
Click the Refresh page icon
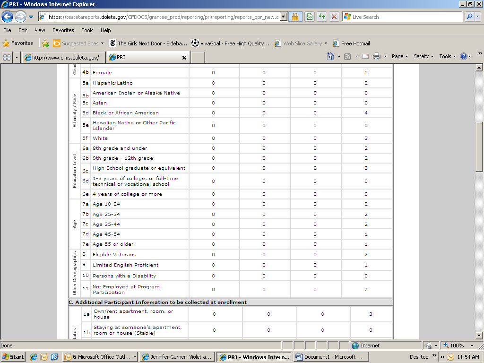tap(322, 17)
